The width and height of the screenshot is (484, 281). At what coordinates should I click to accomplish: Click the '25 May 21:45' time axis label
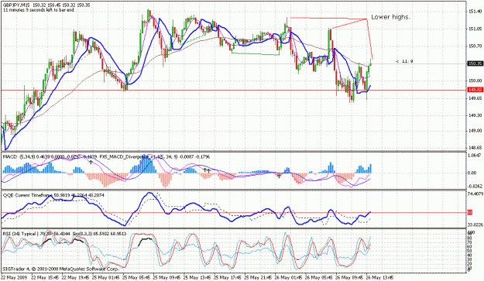click(258, 277)
